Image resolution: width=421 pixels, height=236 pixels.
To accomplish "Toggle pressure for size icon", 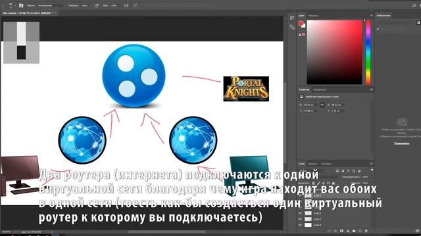I will coord(135,5).
